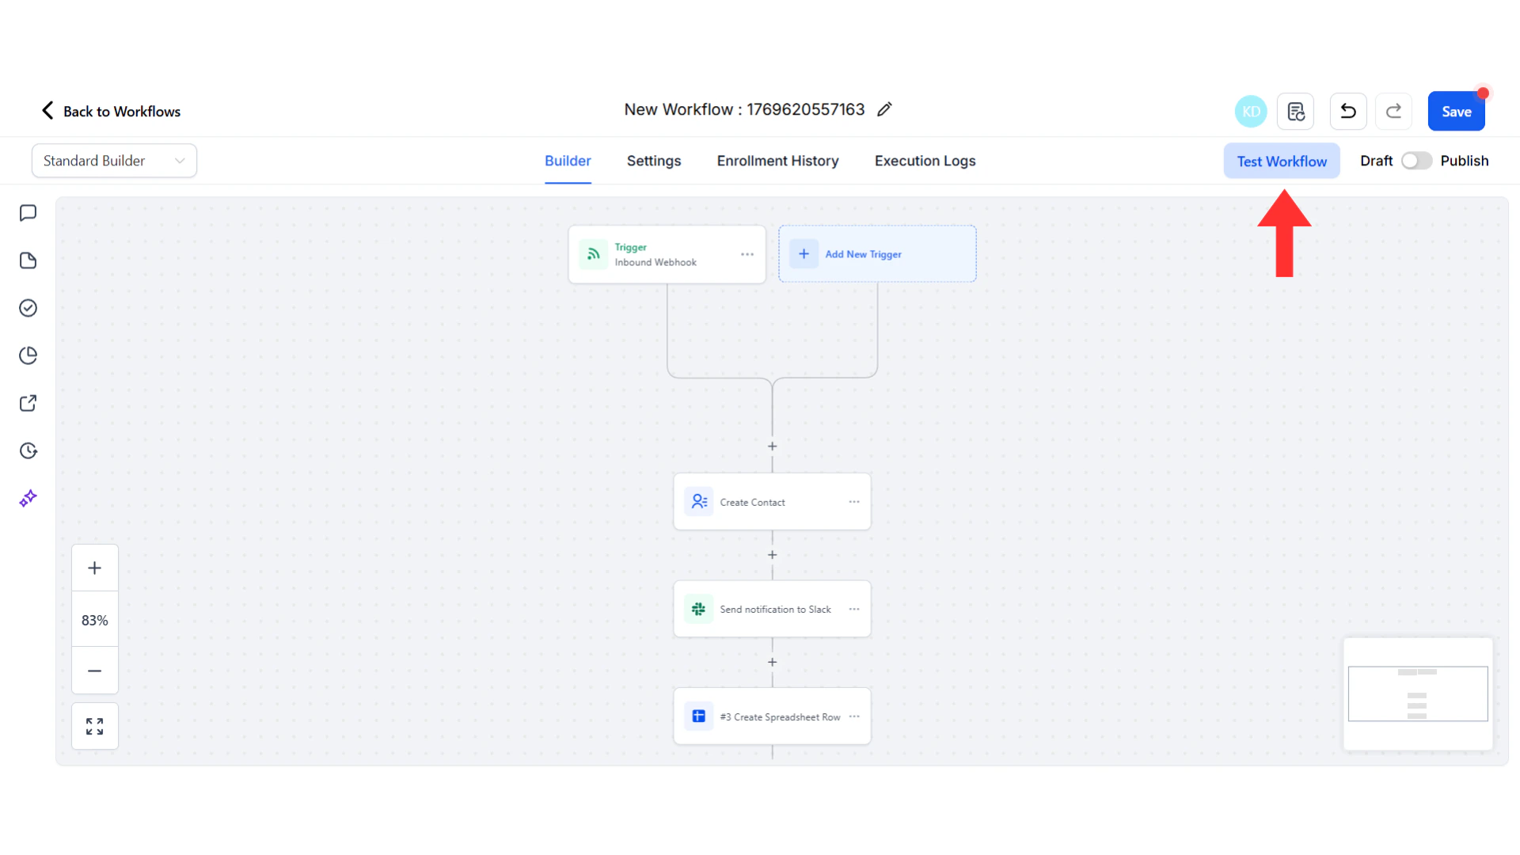
Task: Click the redo icon in the top bar
Action: (1393, 111)
